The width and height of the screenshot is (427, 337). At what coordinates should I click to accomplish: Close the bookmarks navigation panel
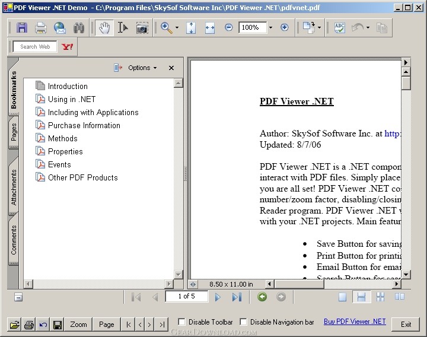[171, 68]
